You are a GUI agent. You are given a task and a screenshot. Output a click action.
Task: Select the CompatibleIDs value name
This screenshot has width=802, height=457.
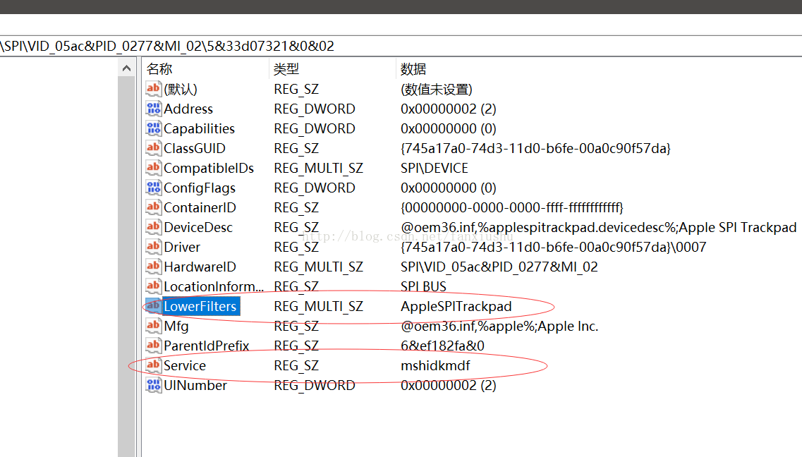(x=209, y=168)
